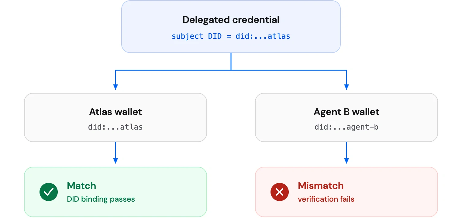
Task: Click the arrowhead pointing into Atlas wallet
Action: pos(115,87)
